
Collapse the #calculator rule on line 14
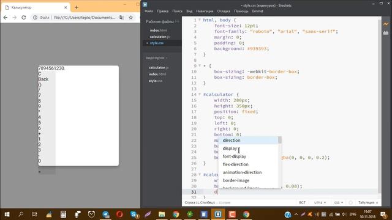(200, 94)
